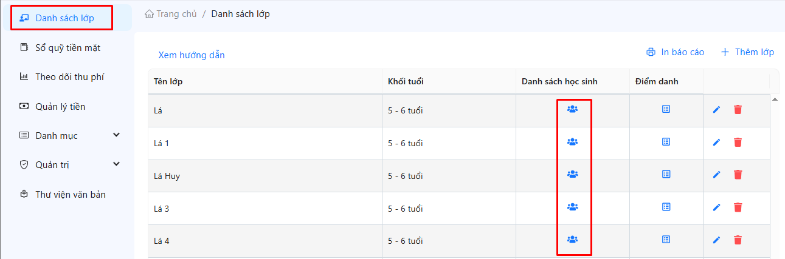Open student list for class Lá Huy
This screenshot has height=259, width=785.
[x=572, y=174]
